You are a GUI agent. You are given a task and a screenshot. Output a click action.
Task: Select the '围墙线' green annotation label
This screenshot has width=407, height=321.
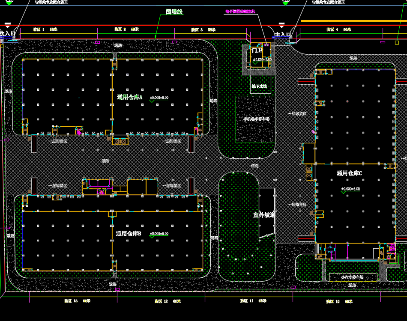click(x=174, y=12)
